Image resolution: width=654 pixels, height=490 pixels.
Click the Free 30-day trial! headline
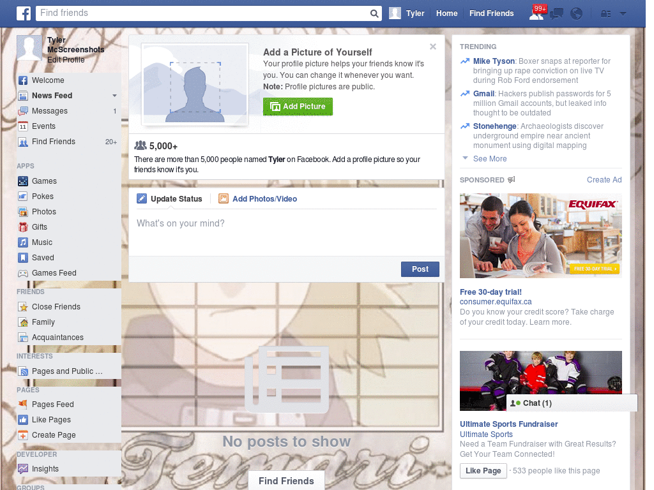490,292
